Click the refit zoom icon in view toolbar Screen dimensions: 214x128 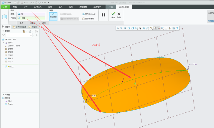pos(118,28)
